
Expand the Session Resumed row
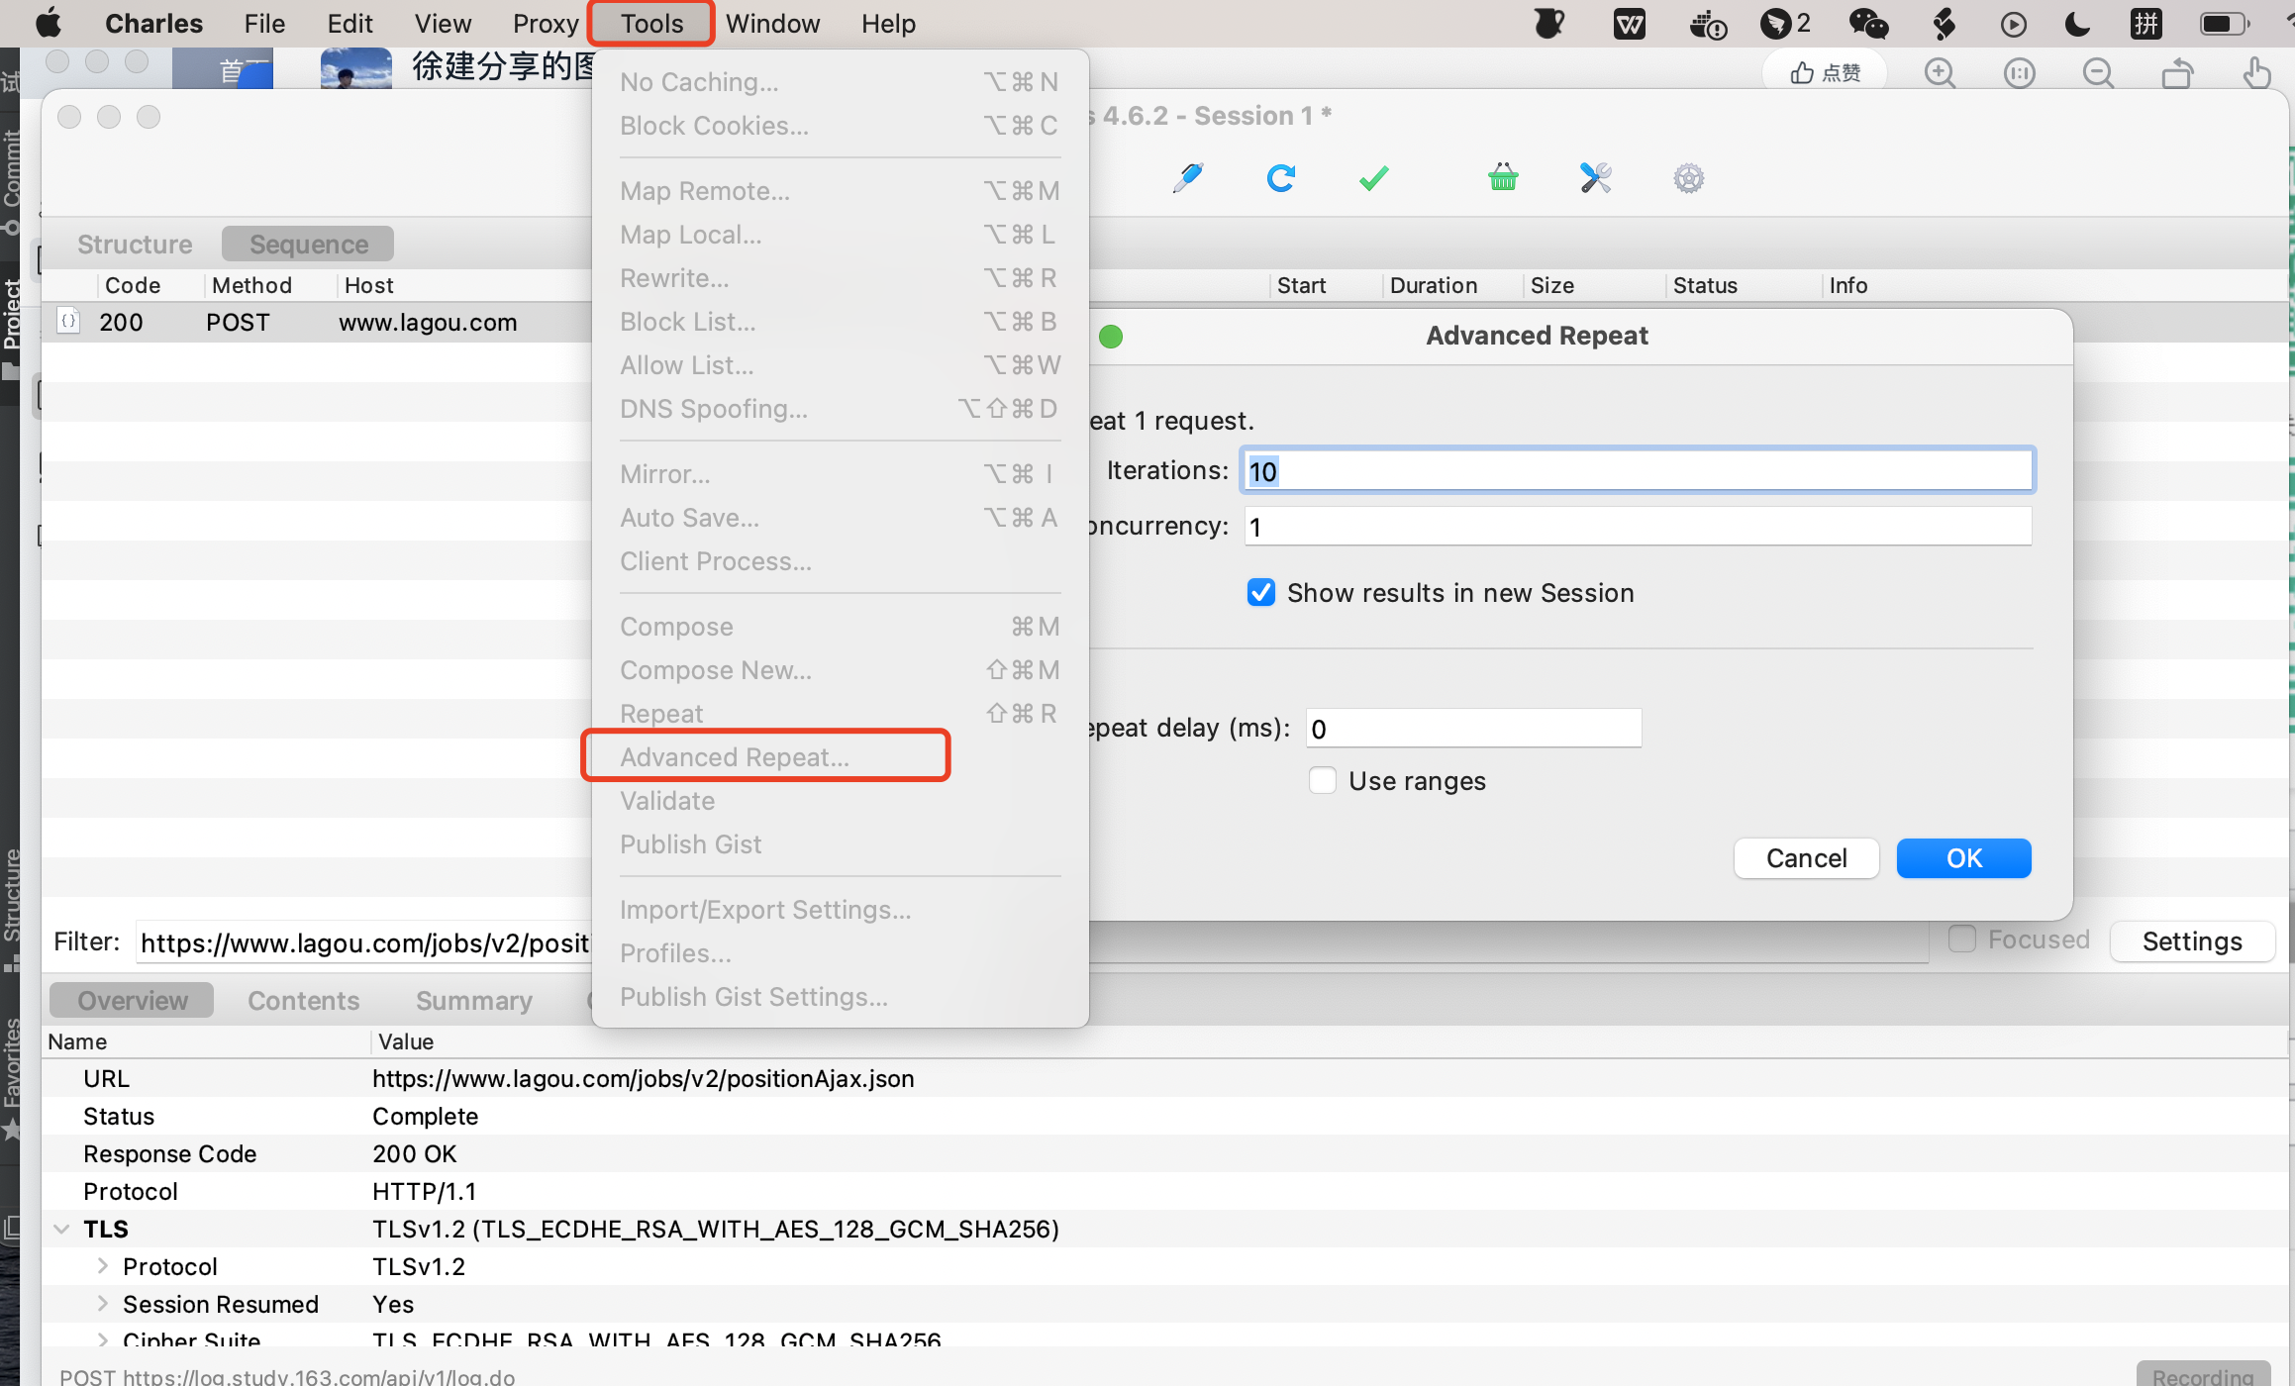click(x=102, y=1304)
